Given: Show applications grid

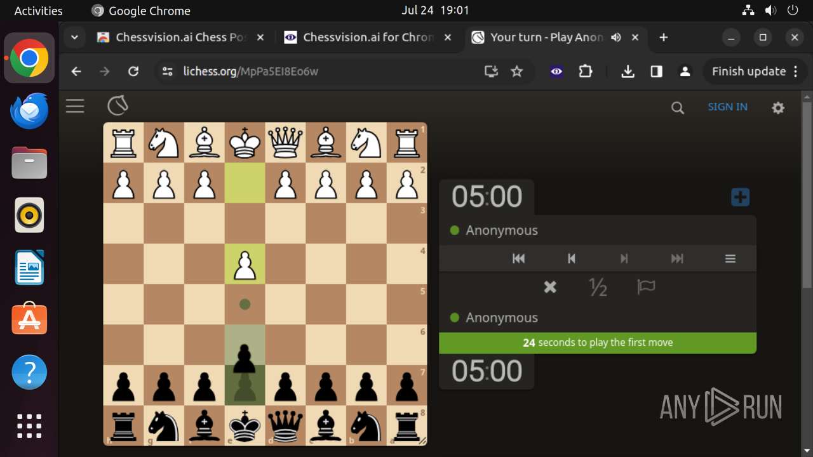Looking at the screenshot, I should (29, 425).
